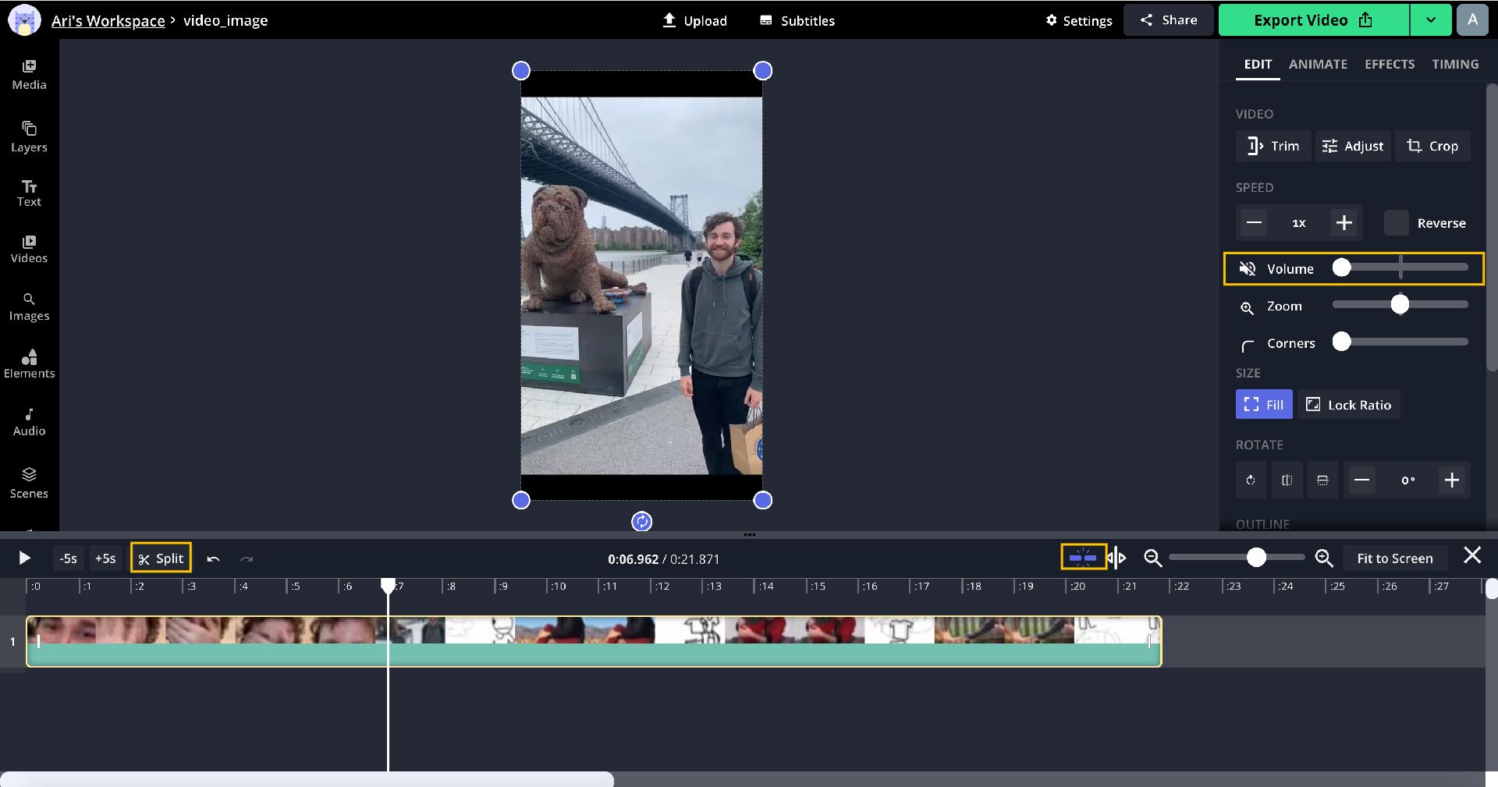Click the bottom-right canvas resize handle
Image resolution: width=1498 pixels, height=787 pixels.
coord(762,500)
